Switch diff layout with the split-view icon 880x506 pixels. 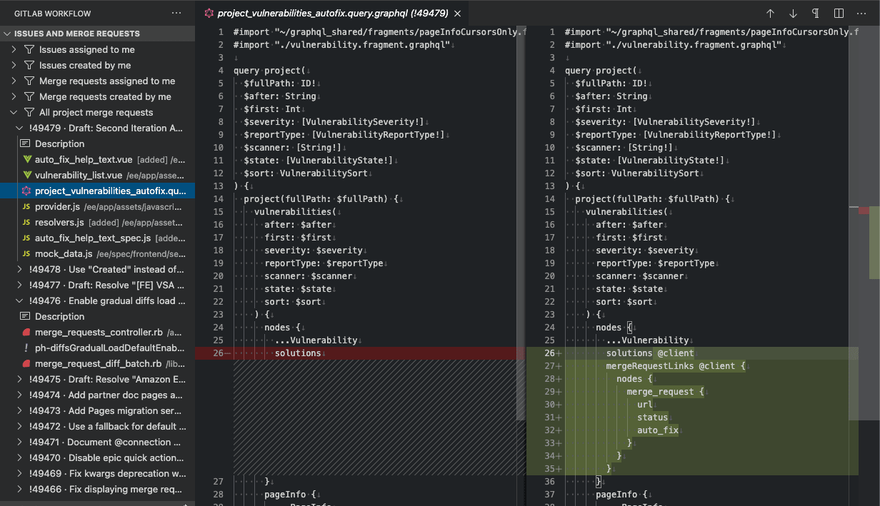[837, 13]
